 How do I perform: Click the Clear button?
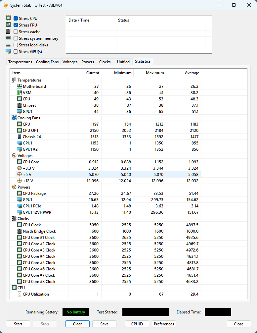77,324
